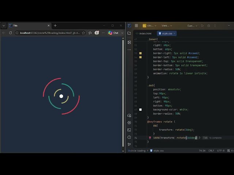Open the browser tab actions dropdown

4,26
